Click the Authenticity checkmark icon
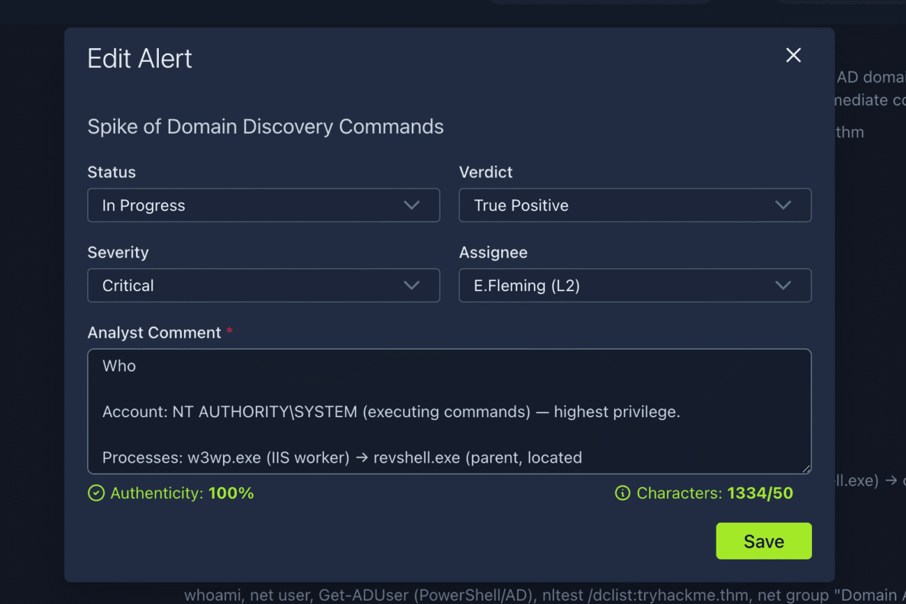This screenshot has width=906, height=604. click(x=96, y=494)
